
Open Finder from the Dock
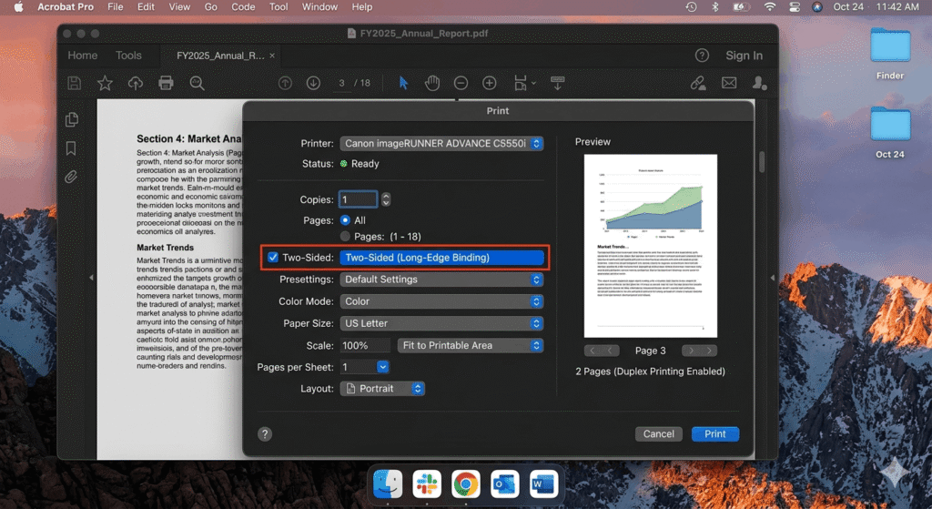click(388, 484)
